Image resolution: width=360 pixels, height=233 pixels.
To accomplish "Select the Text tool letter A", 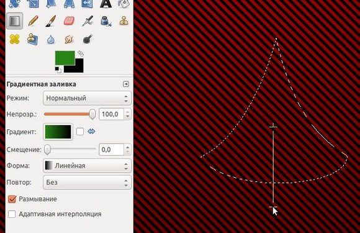I will pos(106,4).
